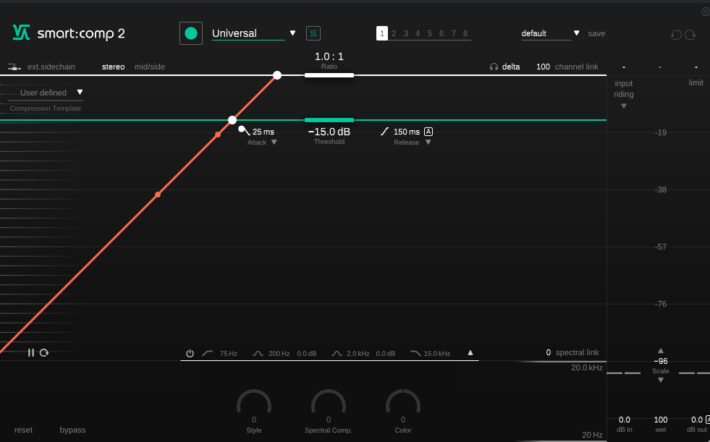The height and width of the screenshot is (442, 710).
Task: Click the 75 Hz high-pass filter icon
Action: [x=208, y=353]
